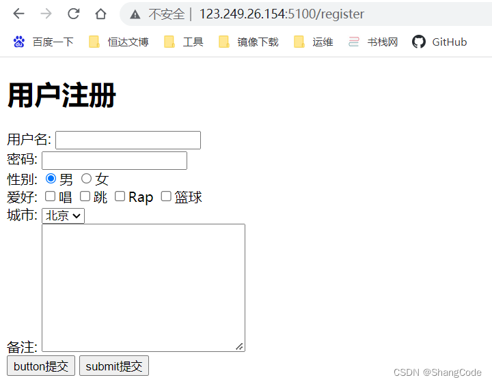Focus the 密码 password field
The image size is (492, 384).
point(115,161)
